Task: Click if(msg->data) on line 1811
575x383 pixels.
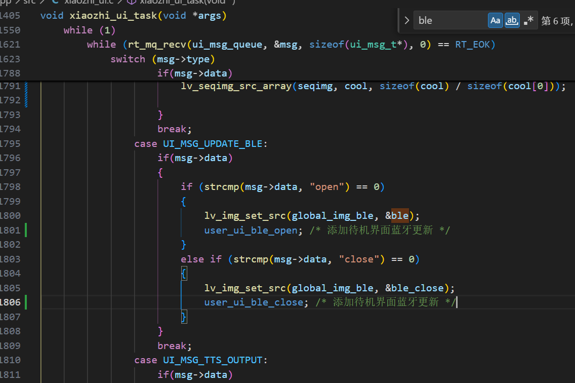Action: pyautogui.click(x=195, y=374)
